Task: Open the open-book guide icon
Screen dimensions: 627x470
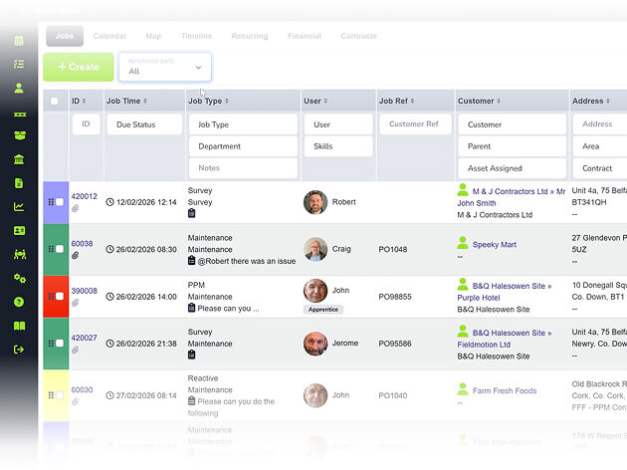Action: [19, 326]
